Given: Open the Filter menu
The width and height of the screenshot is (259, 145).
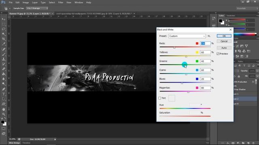Looking at the screenshot, I should (61, 2).
